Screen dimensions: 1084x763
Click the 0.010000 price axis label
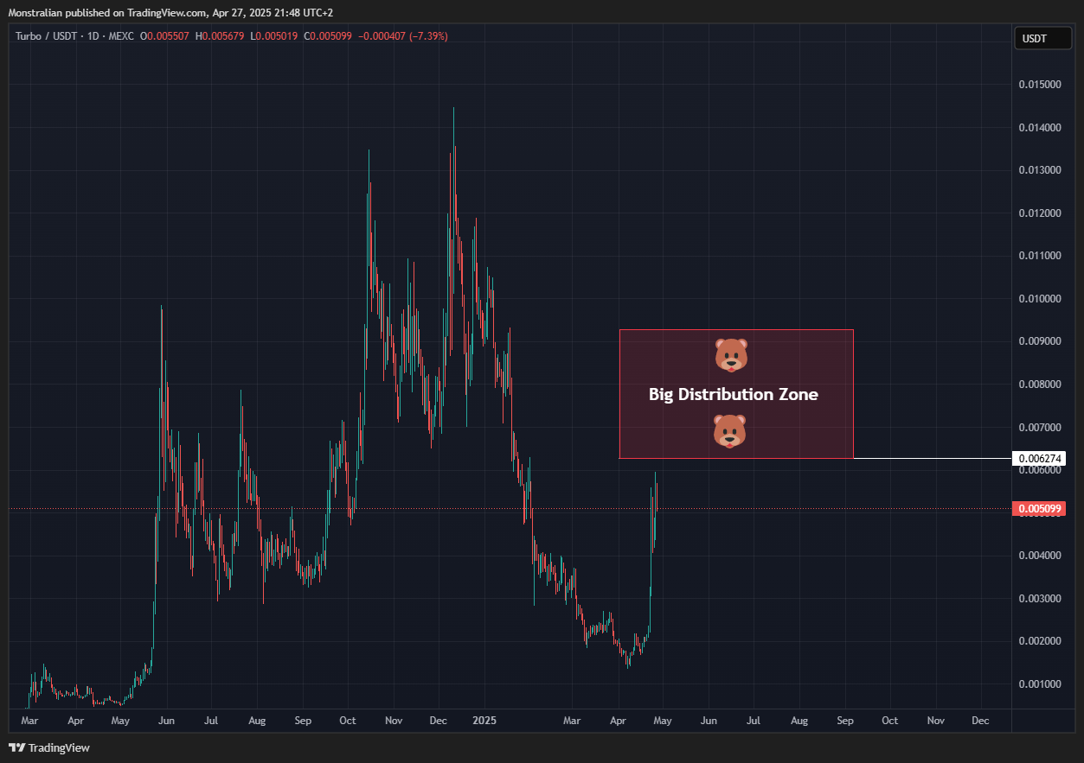pos(1038,299)
